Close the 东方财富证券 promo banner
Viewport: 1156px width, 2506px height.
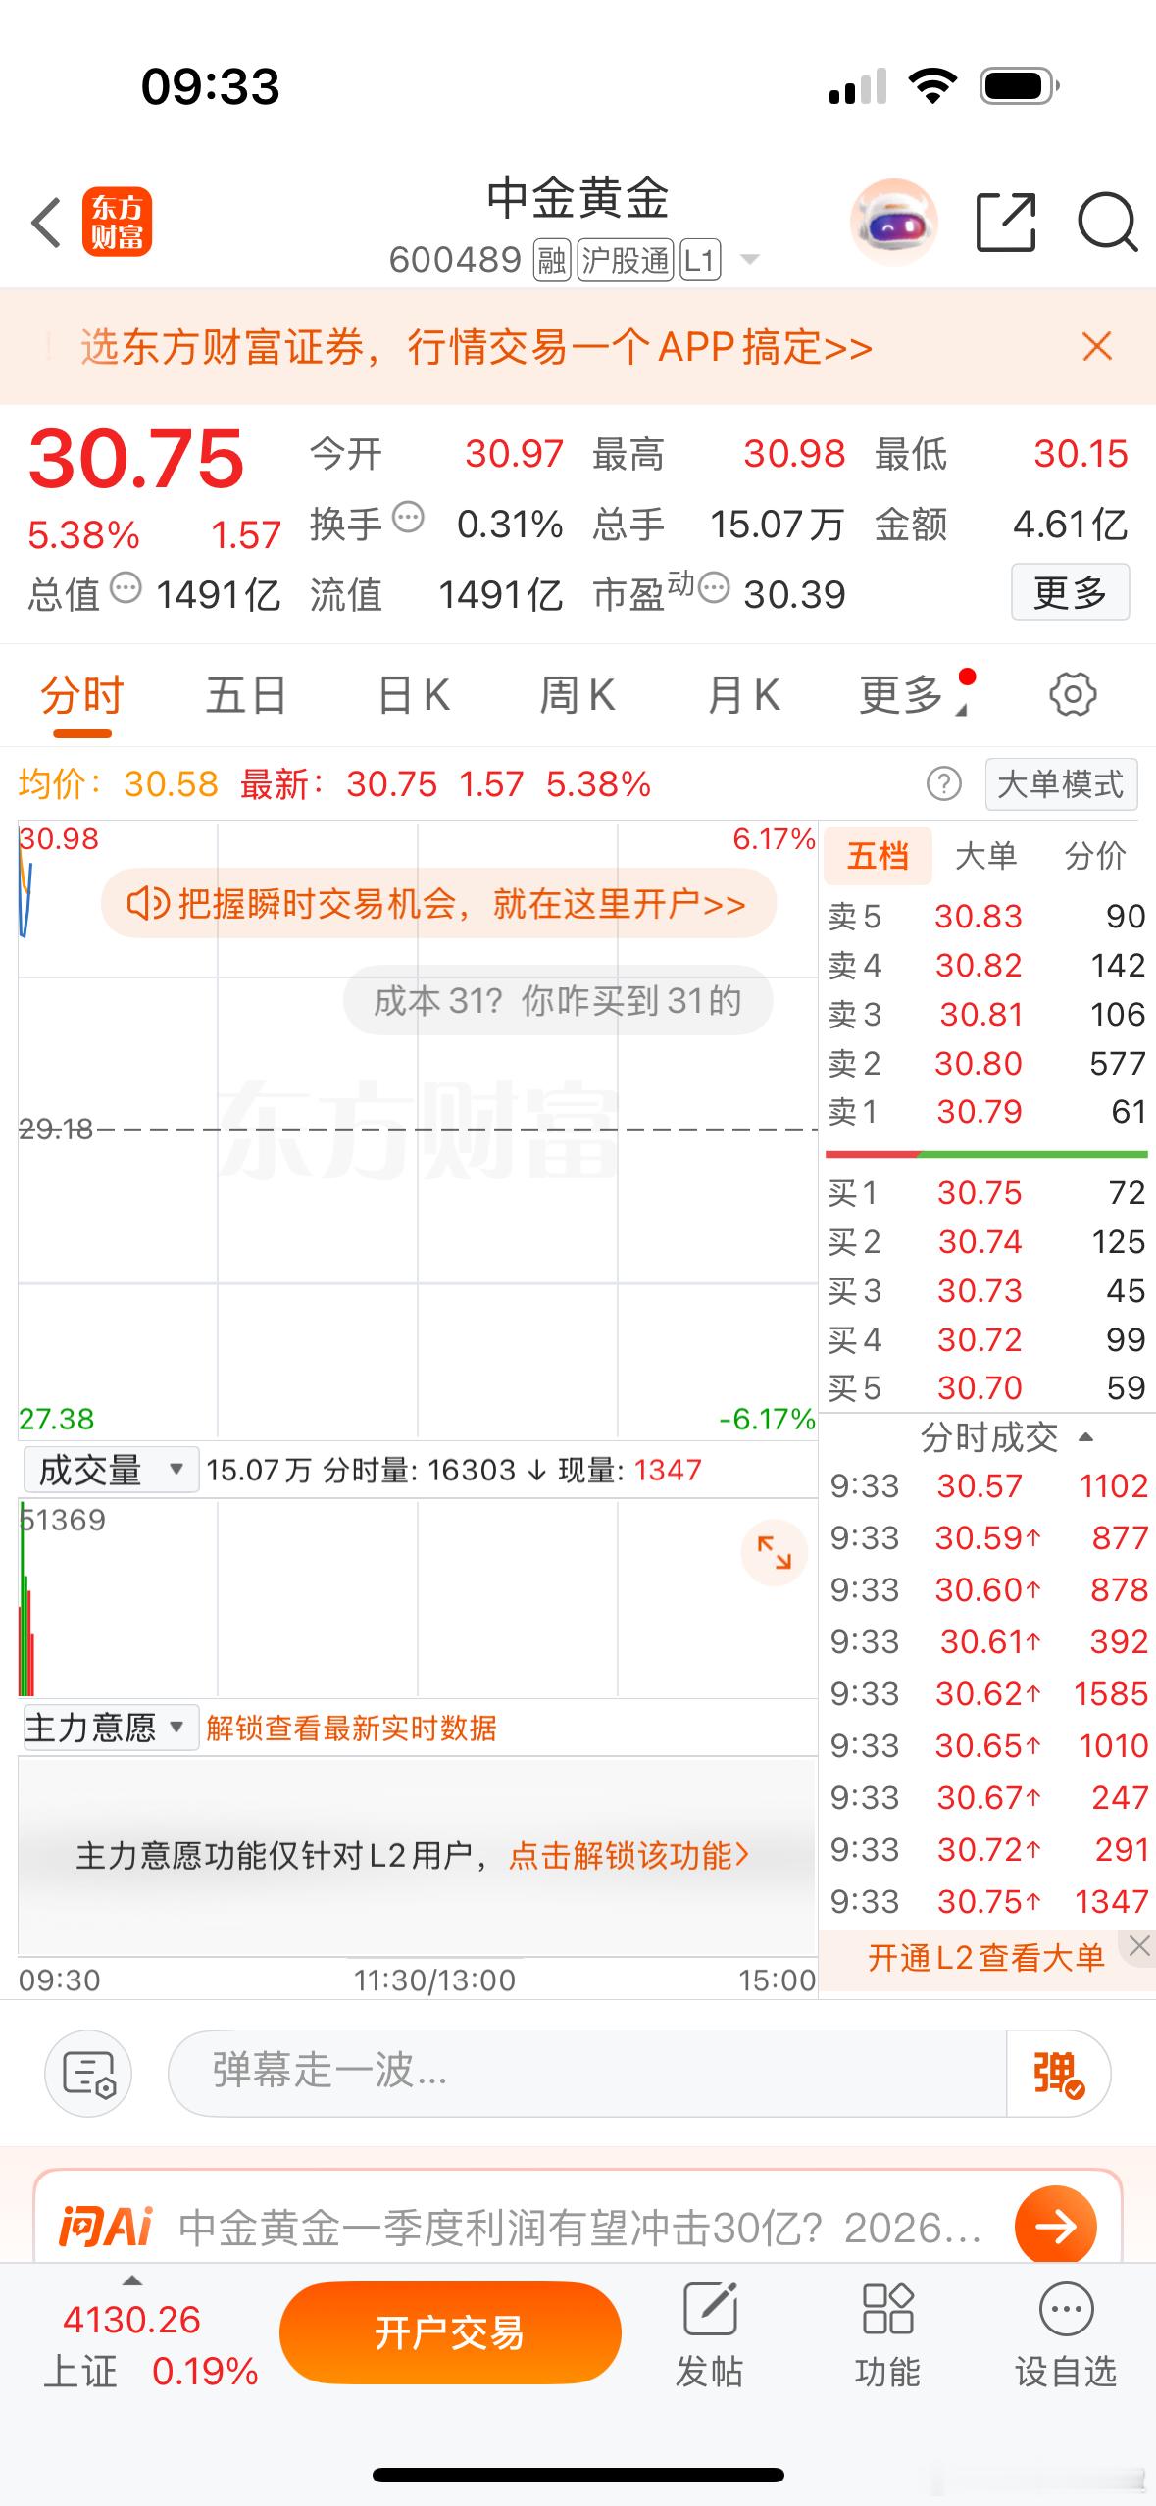[x=1096, y=346]
